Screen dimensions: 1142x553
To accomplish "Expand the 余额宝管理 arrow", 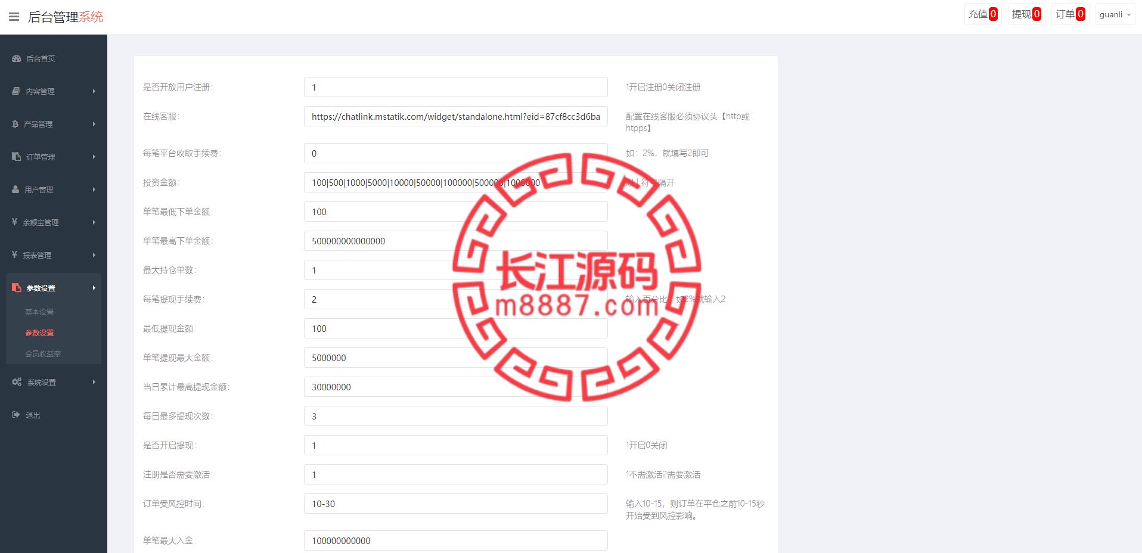I will (94, 222).
